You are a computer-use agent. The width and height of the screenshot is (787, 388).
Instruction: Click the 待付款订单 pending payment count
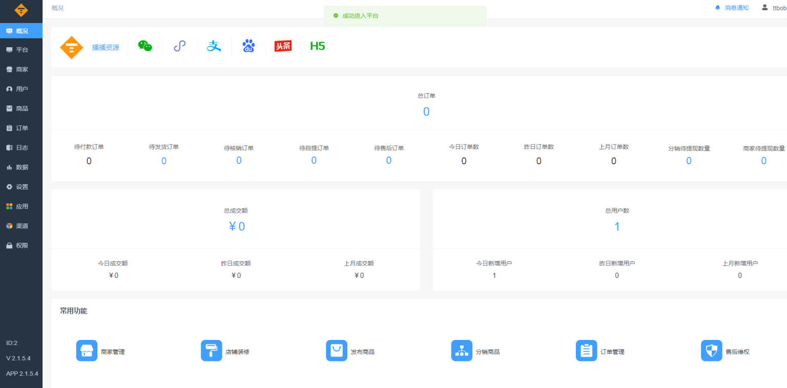[x=89, y=161]
